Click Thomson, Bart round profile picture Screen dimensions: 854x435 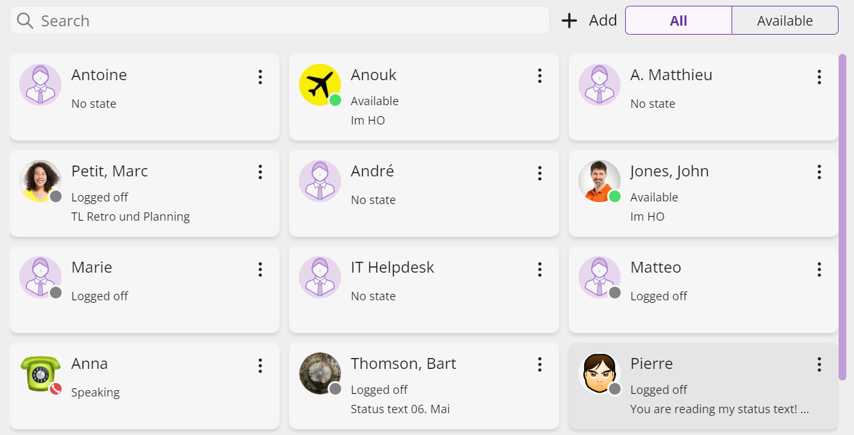320,373
